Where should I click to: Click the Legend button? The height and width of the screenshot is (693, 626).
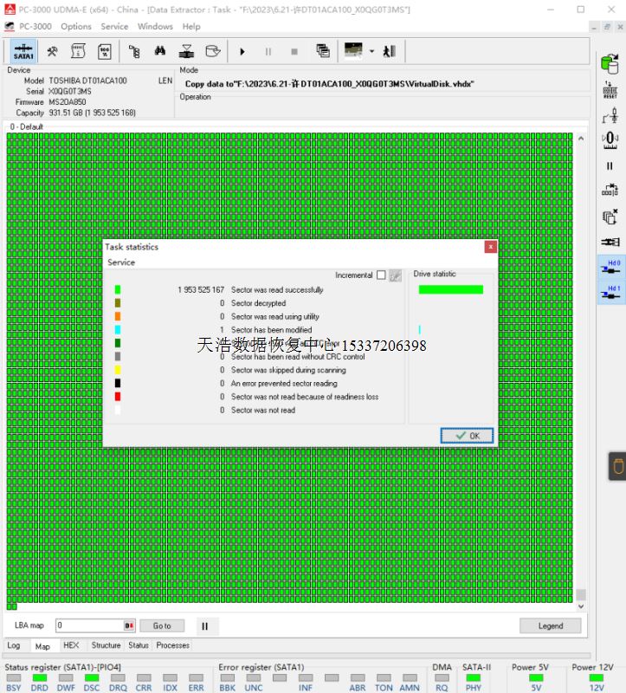coord(550,625)
